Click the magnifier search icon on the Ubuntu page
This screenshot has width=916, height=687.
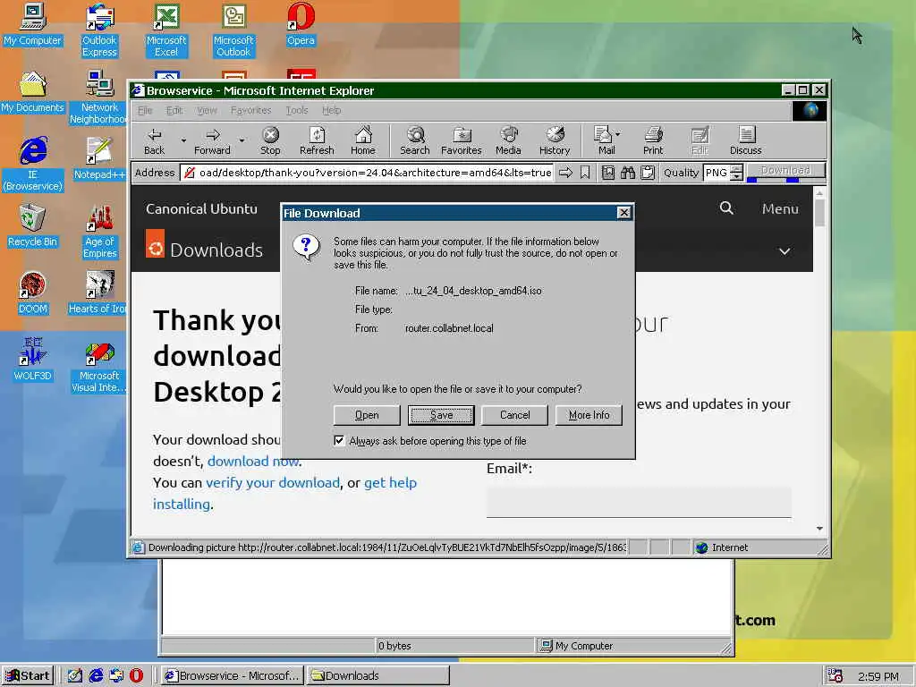[x=726, y=208]
